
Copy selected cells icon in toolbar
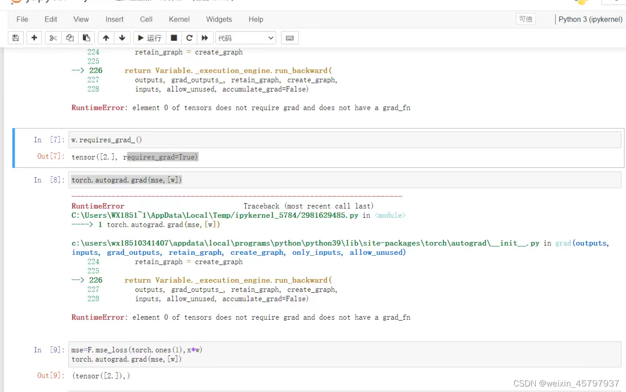(70, 38)
